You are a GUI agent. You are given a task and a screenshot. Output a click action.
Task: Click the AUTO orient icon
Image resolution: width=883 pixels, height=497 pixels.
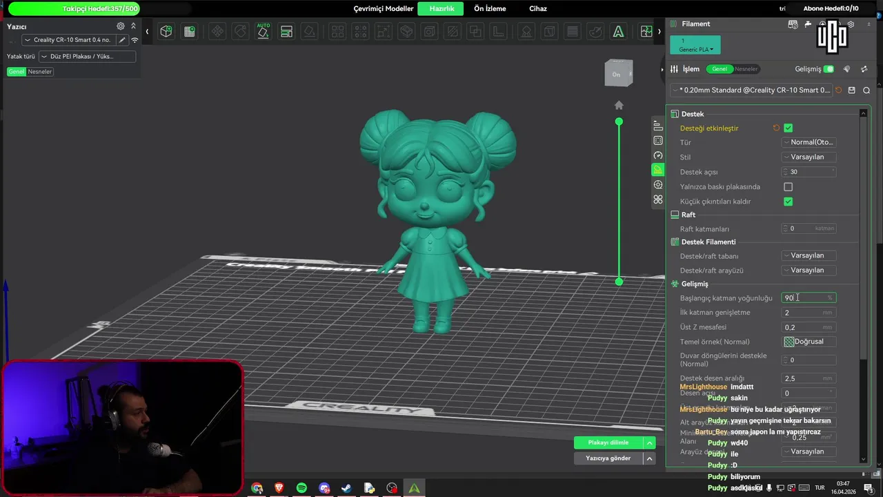tap(264, 31)
